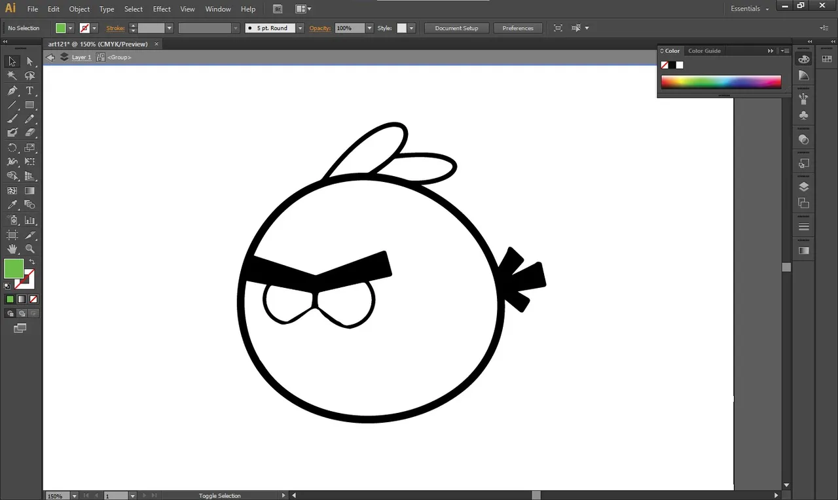Image resolution: width=838 pixels, height=500 pixels.
Task: Select the Rotate tool
Action: point(12,148)
